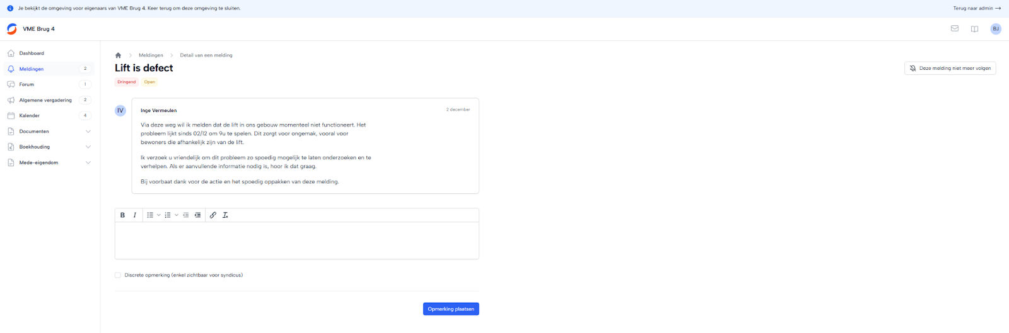Open Forum from the sidebar

click(x=26, y=84)
